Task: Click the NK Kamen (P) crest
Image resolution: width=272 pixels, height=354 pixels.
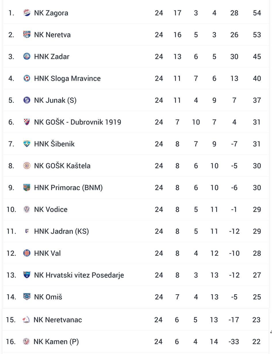Action: click(26, 342)
